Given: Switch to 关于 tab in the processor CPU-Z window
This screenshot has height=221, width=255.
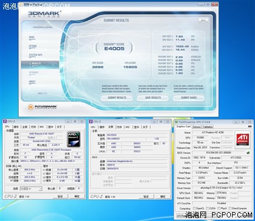Looking at the screenshot, I should click(59, 127).
